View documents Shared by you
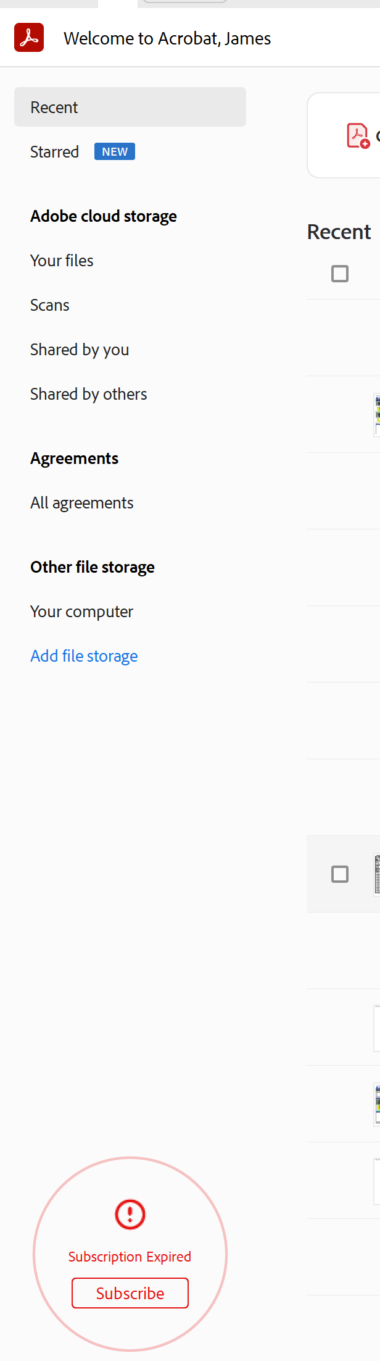Screen dimensions: 380x1361 point(80,350)
